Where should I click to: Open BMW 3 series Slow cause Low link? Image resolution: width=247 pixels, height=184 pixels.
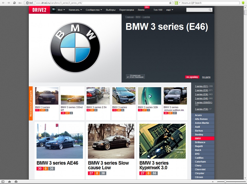point(108,165)
